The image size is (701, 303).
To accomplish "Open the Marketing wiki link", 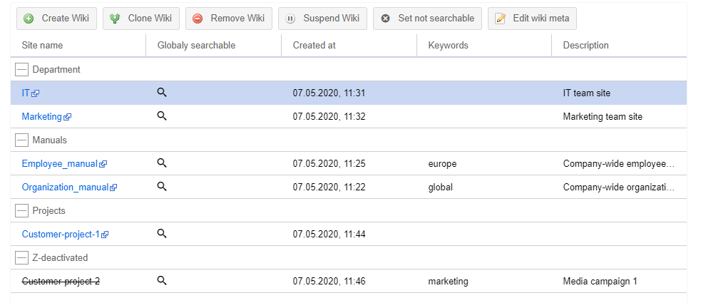I will tap(41, 117).
